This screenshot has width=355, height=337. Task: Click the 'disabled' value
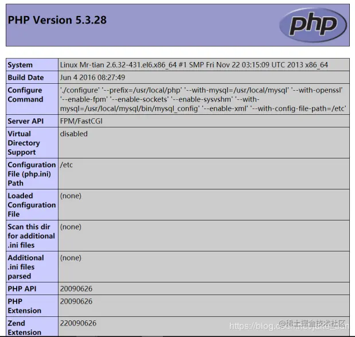pos(74,134)
